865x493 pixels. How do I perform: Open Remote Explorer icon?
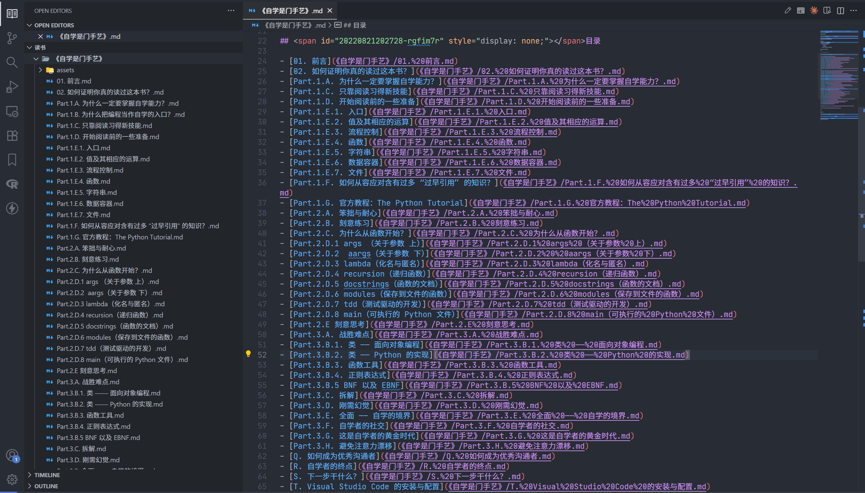click(x=12, y=111)
